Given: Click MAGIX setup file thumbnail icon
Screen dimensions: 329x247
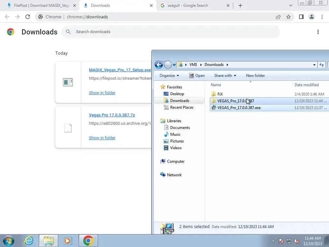Looking at the screenshot, I should point(68,82).
